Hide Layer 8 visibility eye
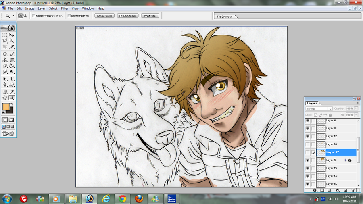The image size is (363, 204). (x=307, y=128)
